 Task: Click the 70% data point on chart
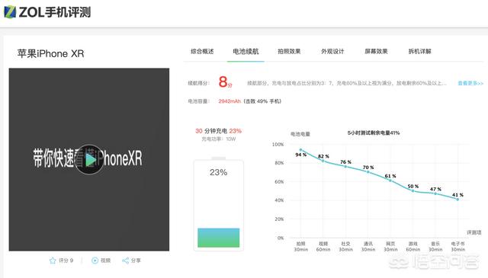368,171
